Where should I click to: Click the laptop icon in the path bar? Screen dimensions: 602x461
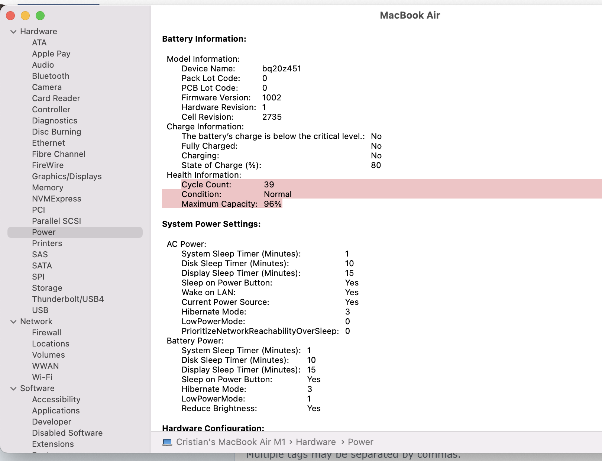[167, 442]
